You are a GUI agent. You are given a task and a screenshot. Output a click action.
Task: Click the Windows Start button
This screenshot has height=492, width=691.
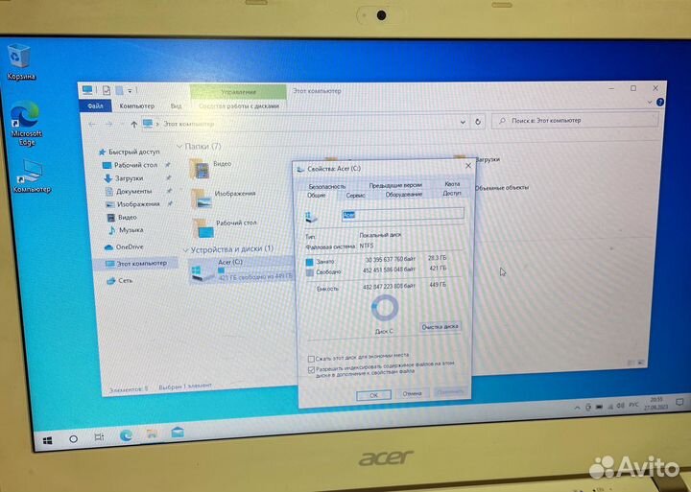click(x=48, y=440)
